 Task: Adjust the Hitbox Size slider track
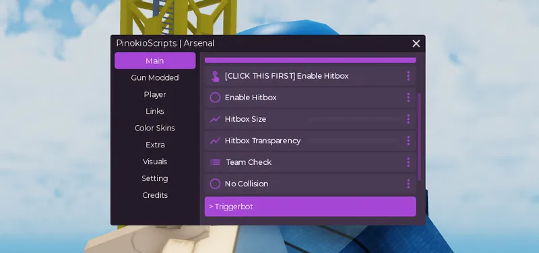point(353,120)
